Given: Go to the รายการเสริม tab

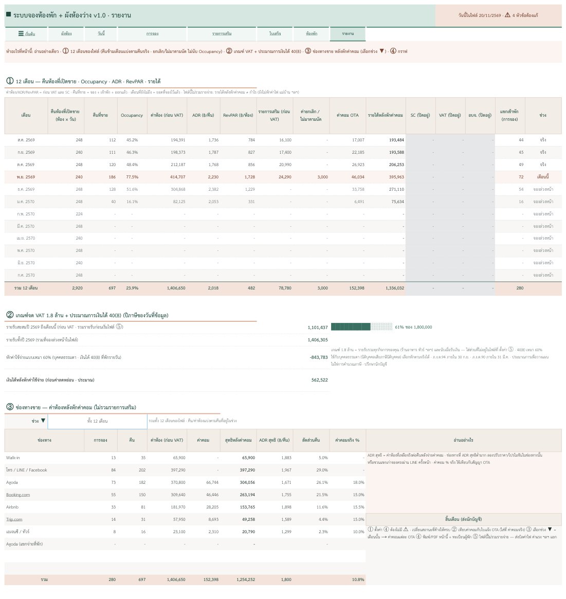Looking at the screenshot, I should point(222,33).
